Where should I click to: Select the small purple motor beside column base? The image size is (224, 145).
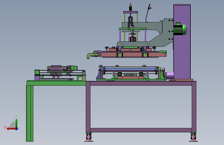click(170, 76)
